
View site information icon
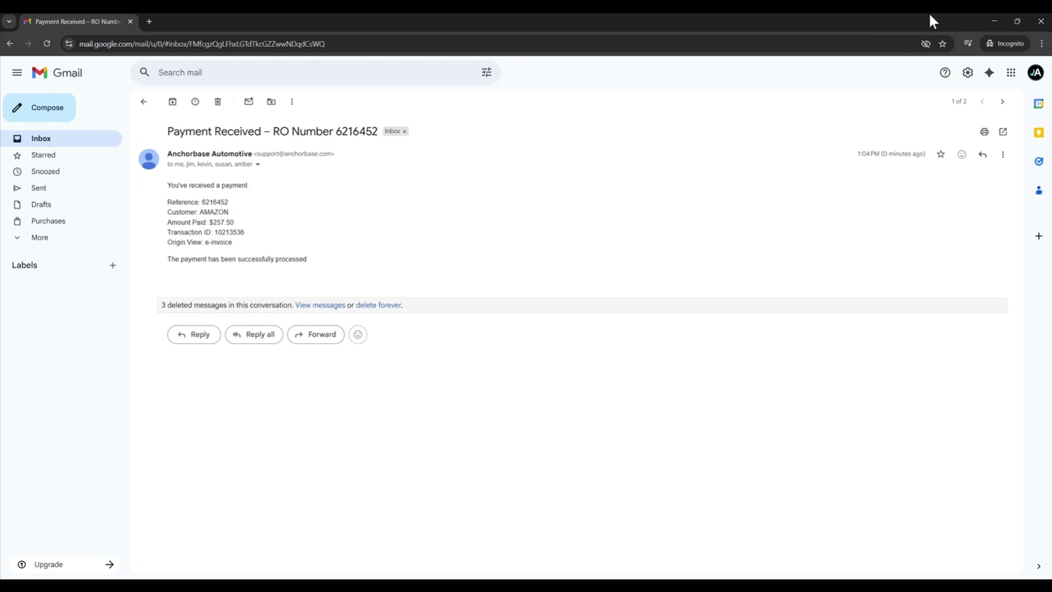point(68,44)
